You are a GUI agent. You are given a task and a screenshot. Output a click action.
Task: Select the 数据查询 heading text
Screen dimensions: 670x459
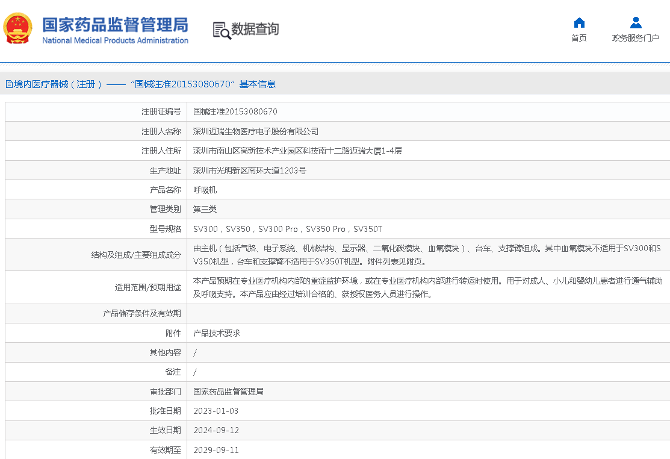tap(255, 29)
